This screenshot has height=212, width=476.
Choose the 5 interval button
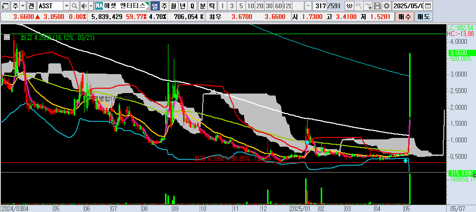241,5
